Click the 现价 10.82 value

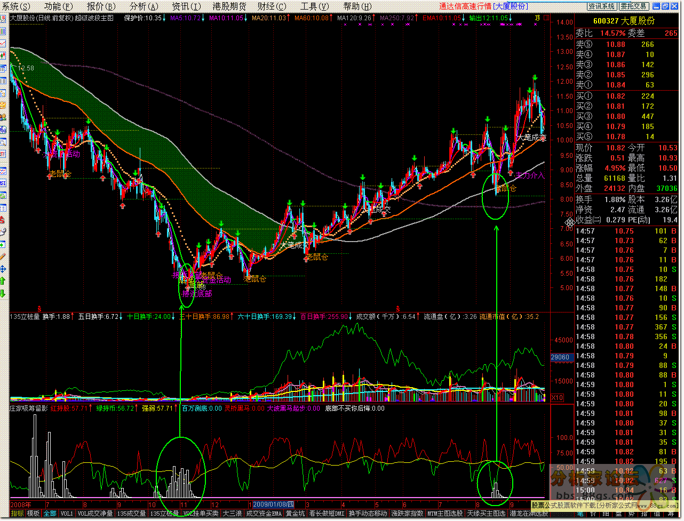point(616,148)
